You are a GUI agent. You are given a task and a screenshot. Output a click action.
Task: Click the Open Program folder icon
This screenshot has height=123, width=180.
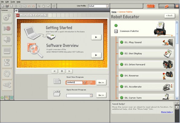click(x=7, y=6)
